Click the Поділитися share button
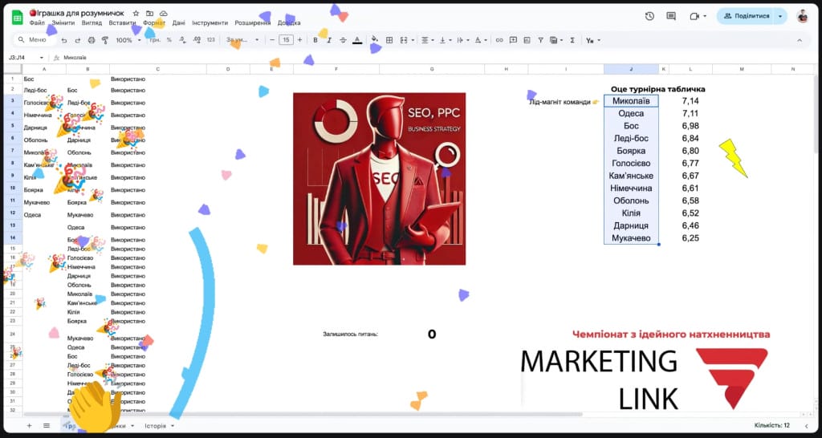This screenshot has height=438, width=822. [x=747, y=16]
